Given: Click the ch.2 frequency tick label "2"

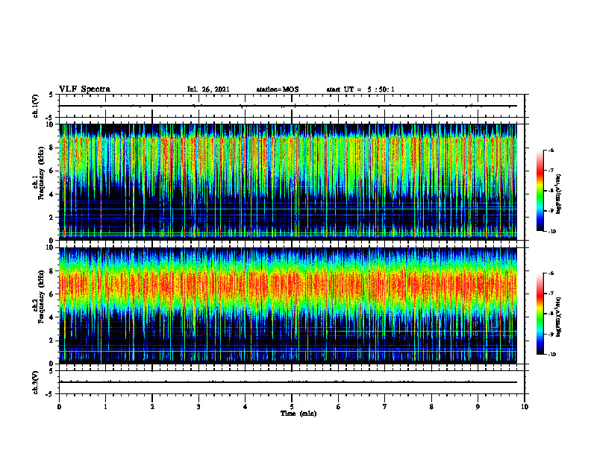Looking at the screenshot, I should [x=52, y=341].
